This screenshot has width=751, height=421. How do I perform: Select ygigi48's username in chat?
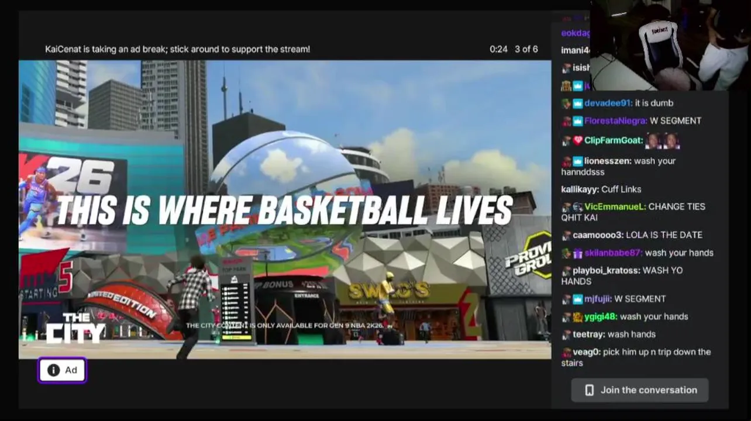600,316
